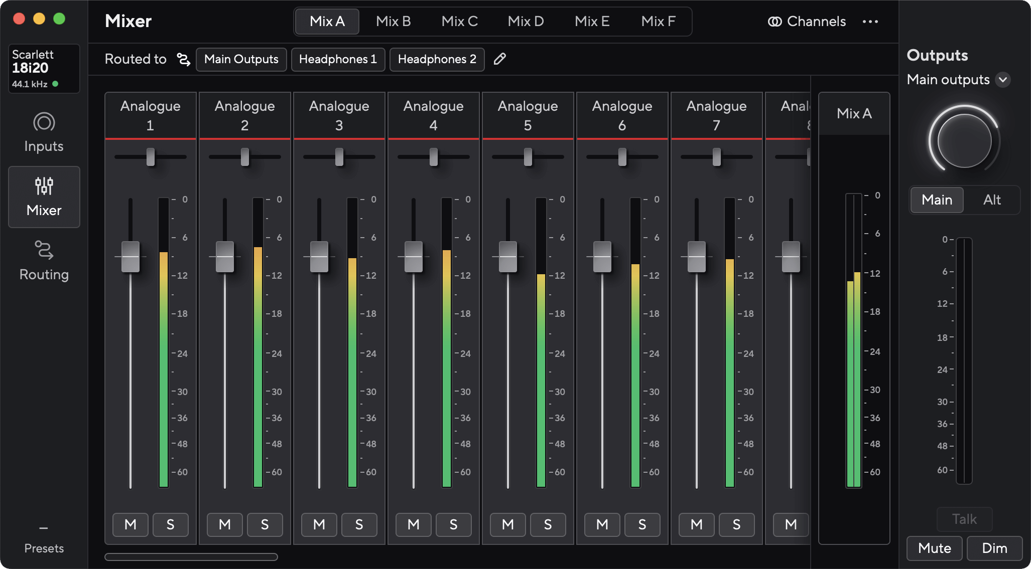Switch to Mix A tab

point(327,22)
